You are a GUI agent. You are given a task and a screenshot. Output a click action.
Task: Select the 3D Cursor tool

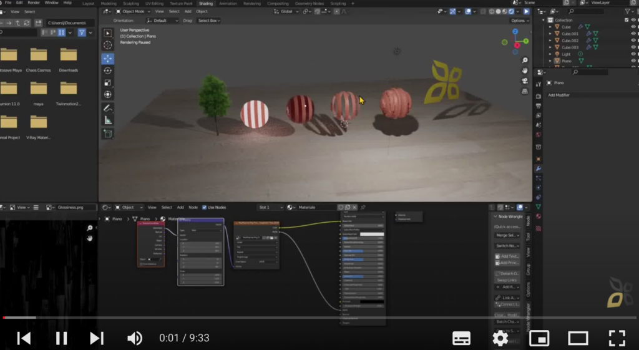(107, 45)
